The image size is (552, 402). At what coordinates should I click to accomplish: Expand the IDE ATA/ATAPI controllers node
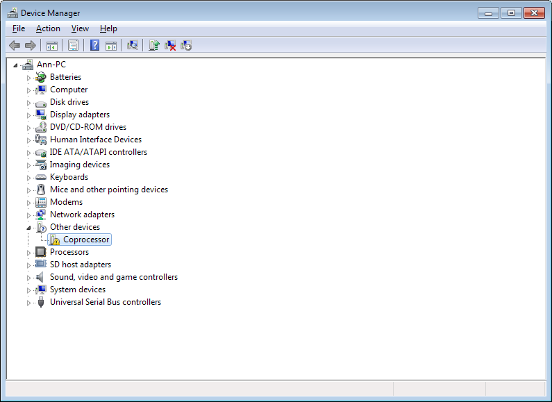[x=29, y=153]
